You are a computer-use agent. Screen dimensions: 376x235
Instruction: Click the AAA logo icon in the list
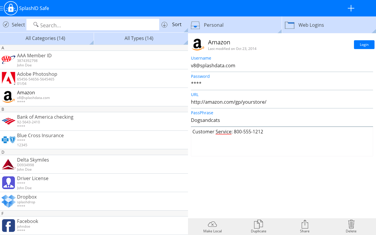click(x=9, y=60)
